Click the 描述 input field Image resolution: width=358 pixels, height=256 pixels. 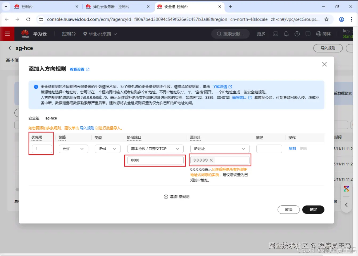click(x=269, y=149)
